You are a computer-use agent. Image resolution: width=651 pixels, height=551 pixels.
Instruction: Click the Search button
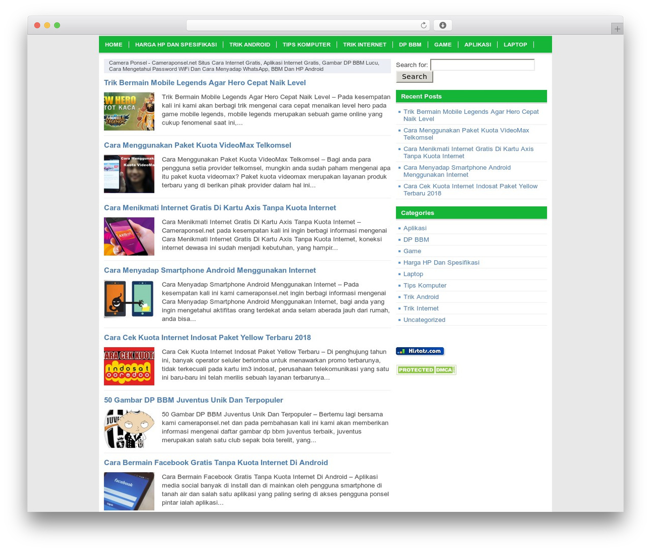415,77
